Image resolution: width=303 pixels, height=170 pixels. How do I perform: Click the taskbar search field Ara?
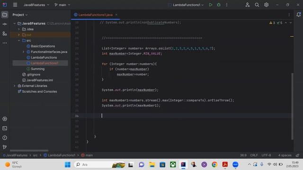coord(99,165)
